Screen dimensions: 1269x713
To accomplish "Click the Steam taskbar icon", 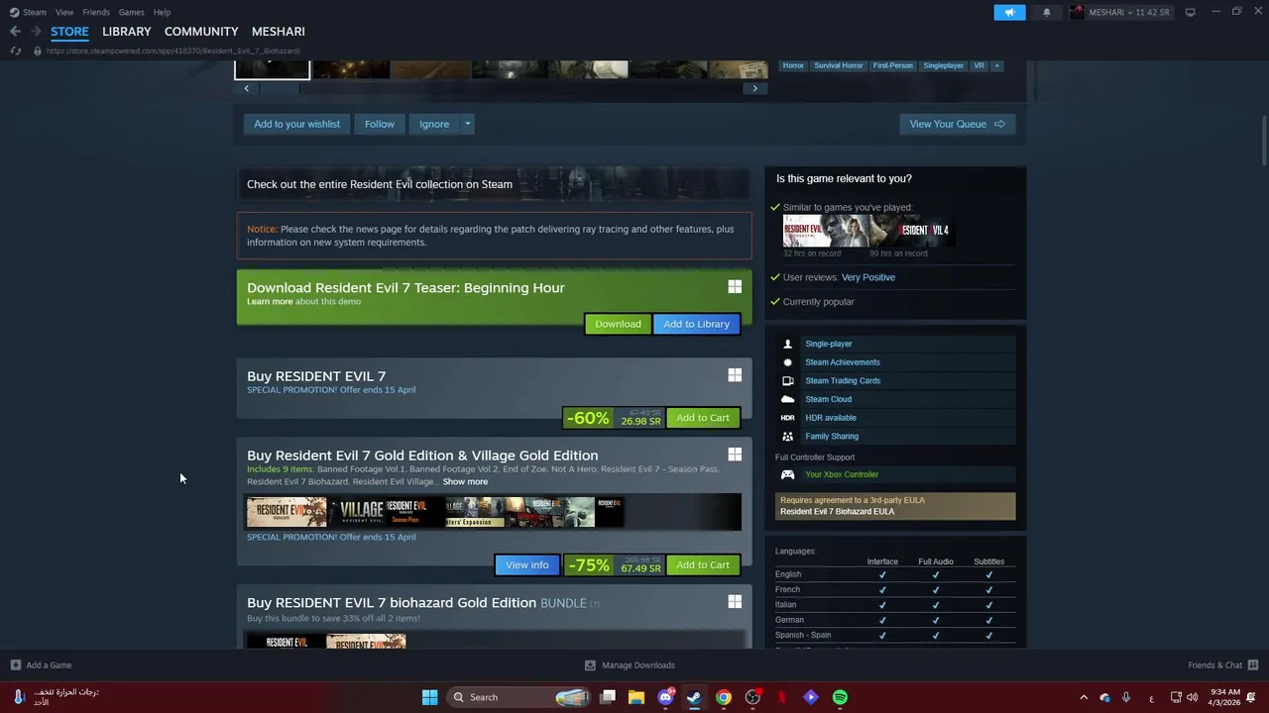I will click(x=695, y=697).
